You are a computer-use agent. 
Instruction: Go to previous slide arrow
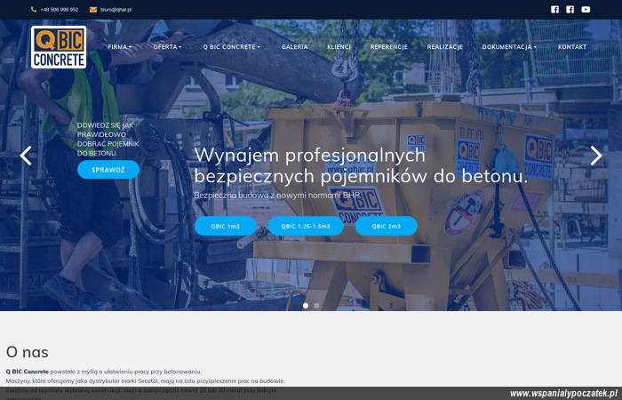(x=26, y=156)
